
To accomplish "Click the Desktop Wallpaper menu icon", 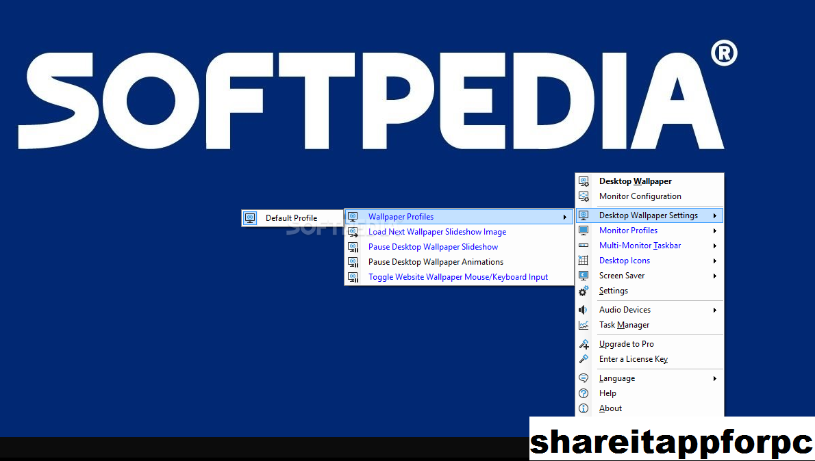I will [x=584, y=181].
